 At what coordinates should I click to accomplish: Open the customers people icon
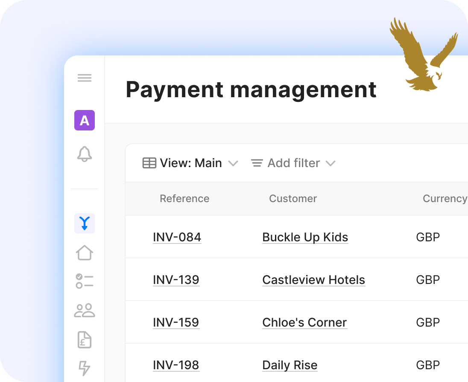pos(85,310)
